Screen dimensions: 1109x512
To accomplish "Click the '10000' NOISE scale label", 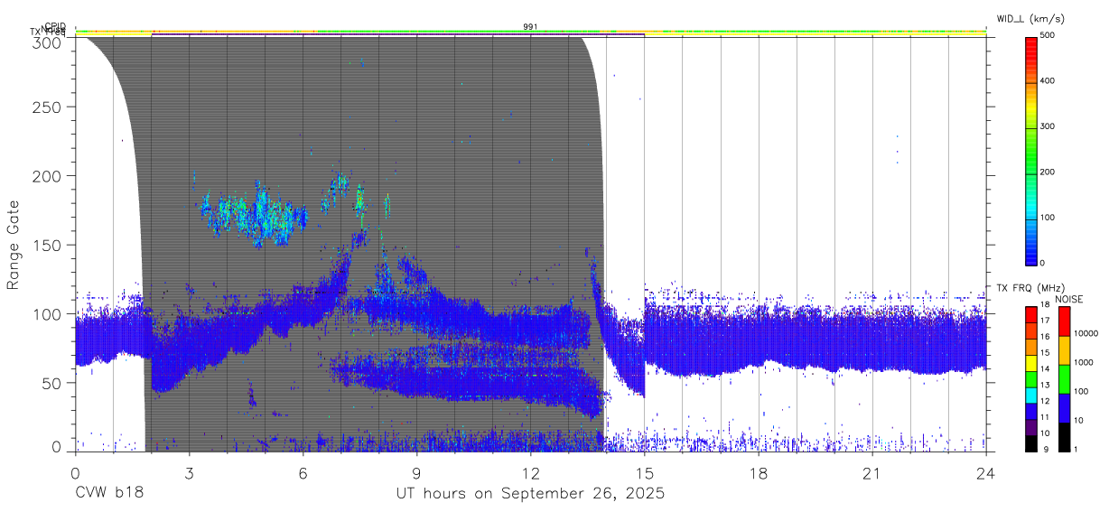I will click(x=1086, y=334).
